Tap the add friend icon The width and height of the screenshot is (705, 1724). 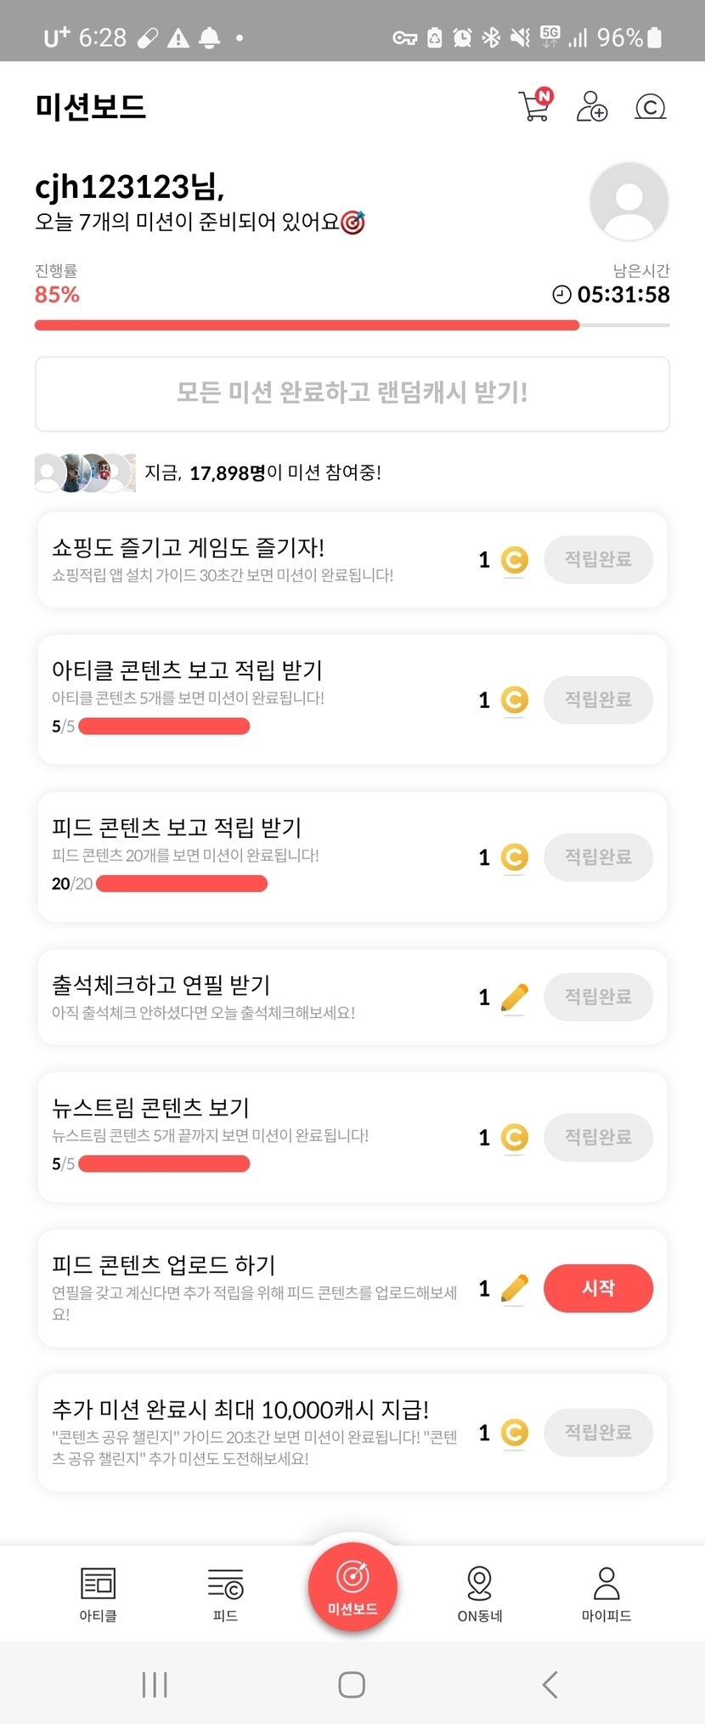tap(592, 106)
